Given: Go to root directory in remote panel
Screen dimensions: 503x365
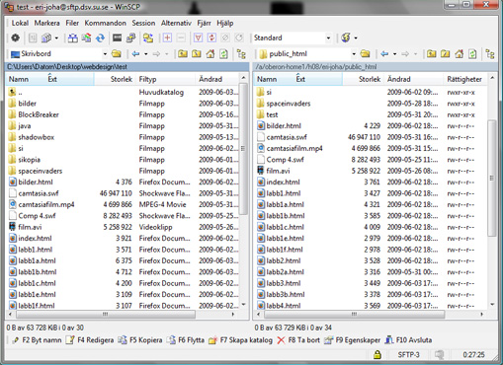Looking at the screenshot, I should pyautogui.click(x=445, y=53).
